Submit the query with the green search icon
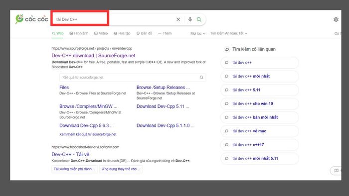 (199, 19)
